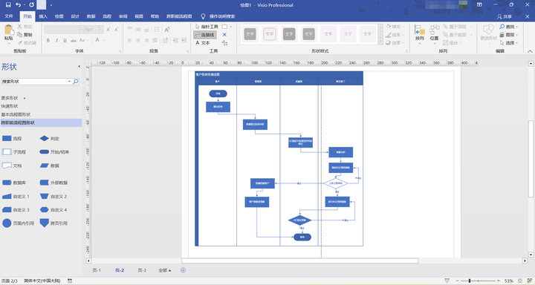Viewport: 535px width, 285px height.
Task: Click Share (共享) button
Action: (x=505, y=16)
